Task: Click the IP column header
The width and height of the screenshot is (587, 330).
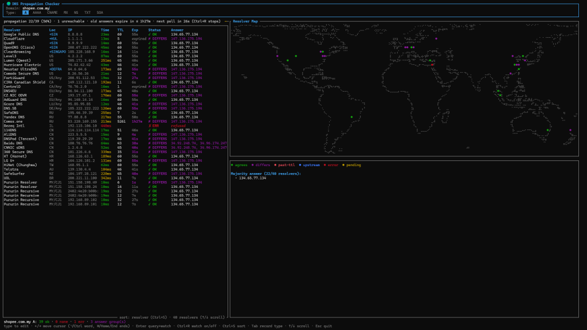Action: [70, 30]
